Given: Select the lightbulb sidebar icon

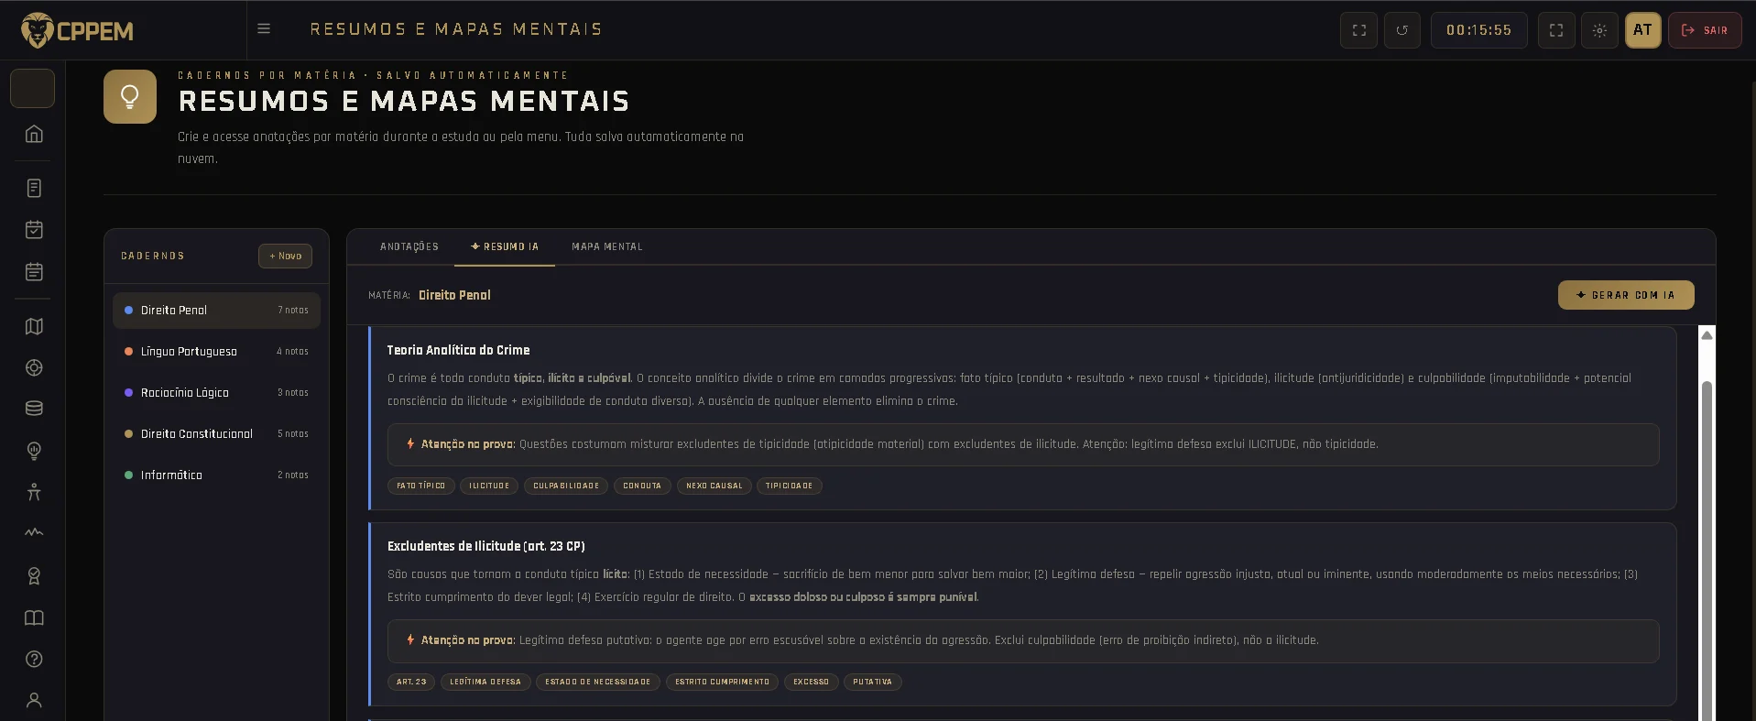Looking at the screenshot, I should click(34, 451).
